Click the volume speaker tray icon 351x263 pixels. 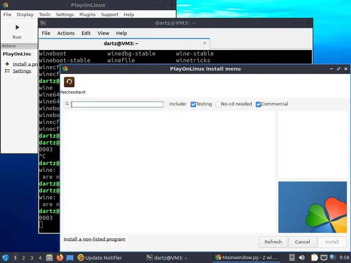coord(302,258)
